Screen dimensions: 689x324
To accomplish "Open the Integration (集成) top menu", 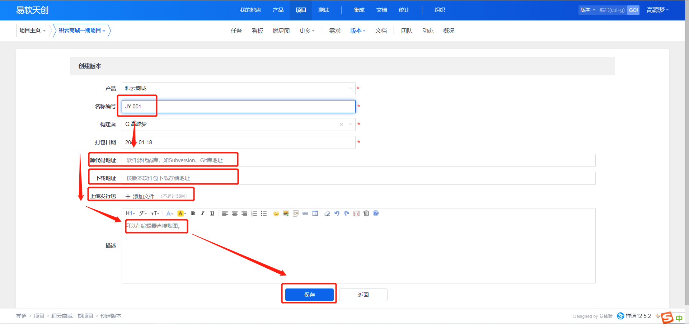I will (x=359, y=10).
